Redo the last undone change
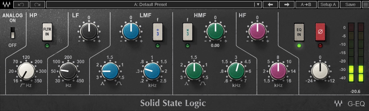 [x=37, y=4]
